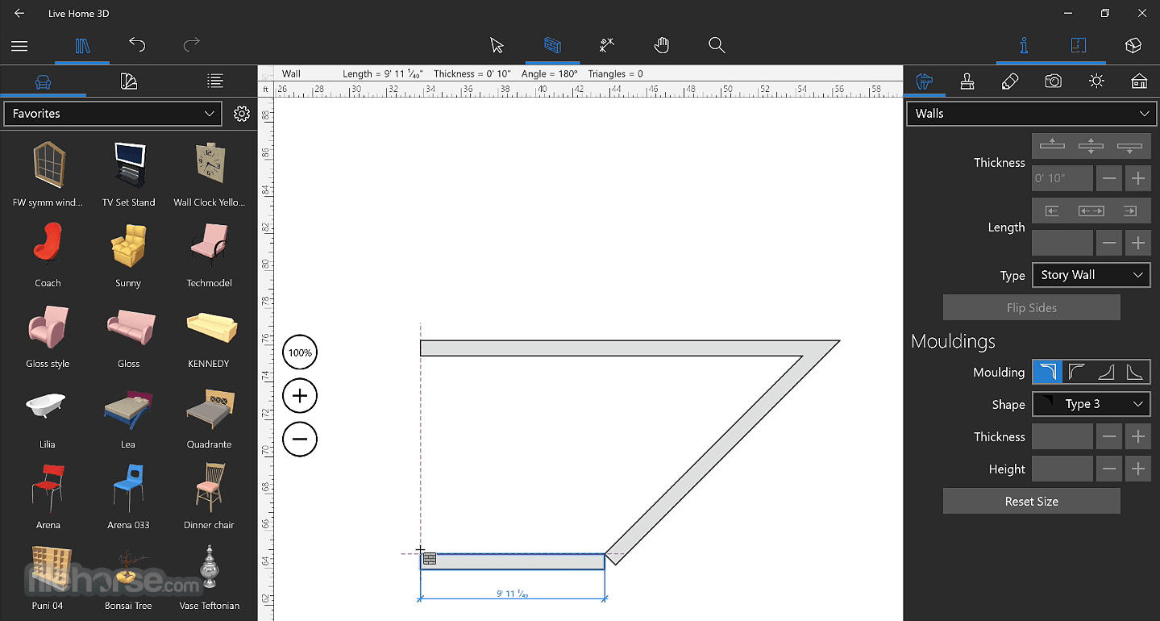Switch to the 3D cube view

coord(1133,46)
